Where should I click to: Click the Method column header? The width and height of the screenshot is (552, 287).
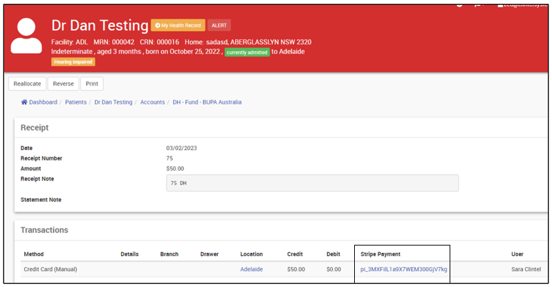click(34, 254)
